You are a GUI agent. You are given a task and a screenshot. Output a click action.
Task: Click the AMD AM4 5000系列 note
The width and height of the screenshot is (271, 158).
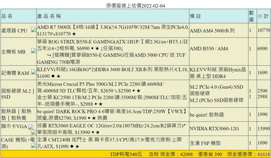(x=212, y=31)
